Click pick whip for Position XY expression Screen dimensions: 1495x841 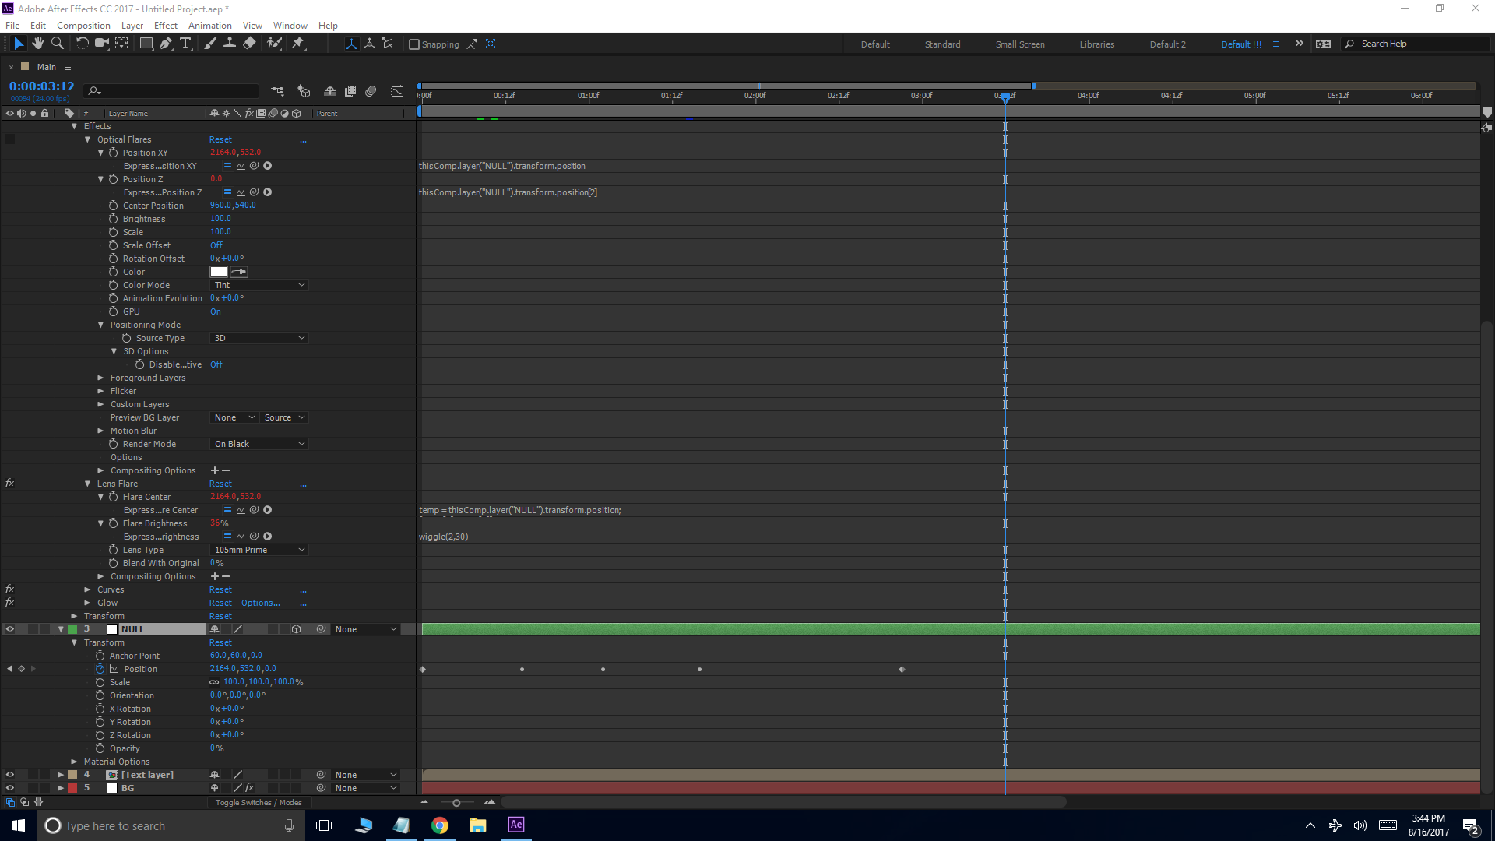click(254, 166)
